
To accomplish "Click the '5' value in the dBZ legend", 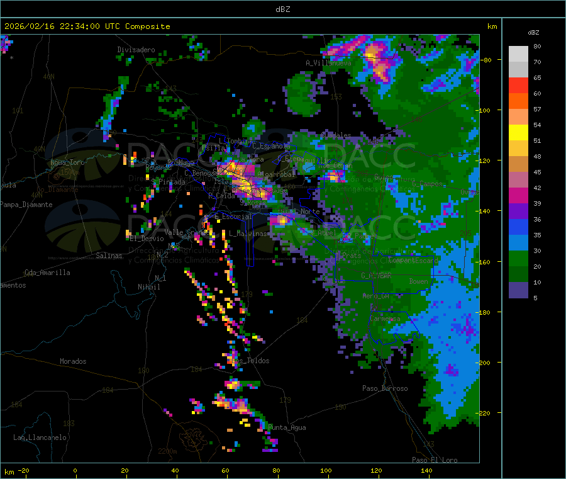I will coord(535,298).
